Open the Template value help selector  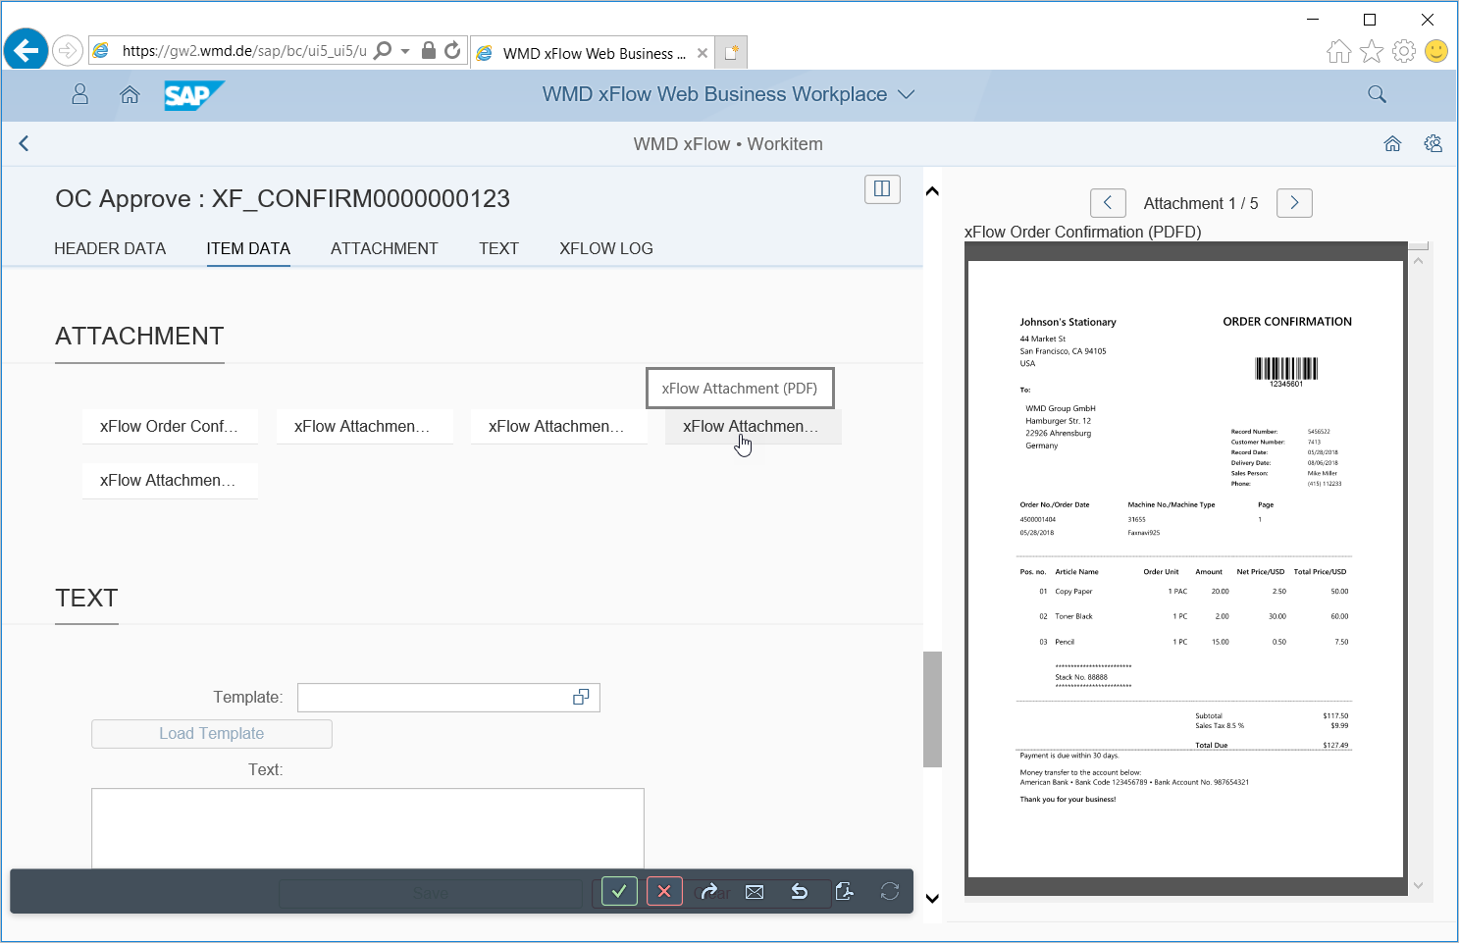(580, 697)
